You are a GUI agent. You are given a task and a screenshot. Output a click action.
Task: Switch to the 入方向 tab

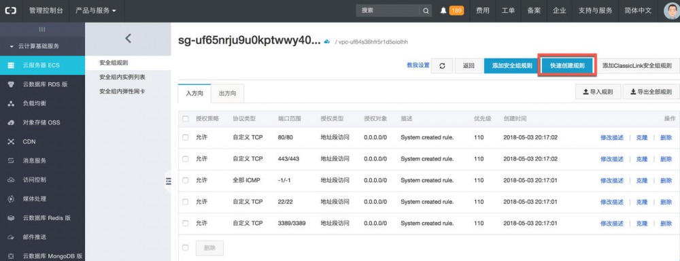click(x=194, y=94)
